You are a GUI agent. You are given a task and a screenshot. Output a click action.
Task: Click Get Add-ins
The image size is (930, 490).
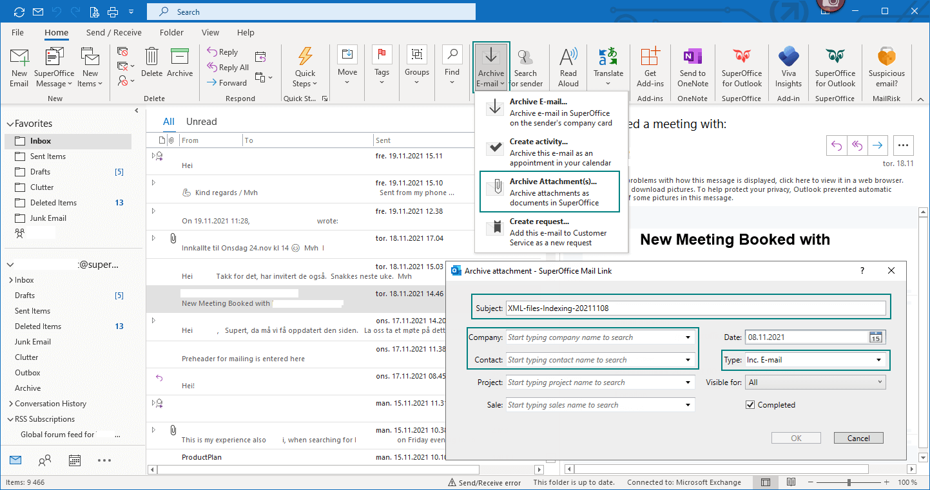coord(650,67)
